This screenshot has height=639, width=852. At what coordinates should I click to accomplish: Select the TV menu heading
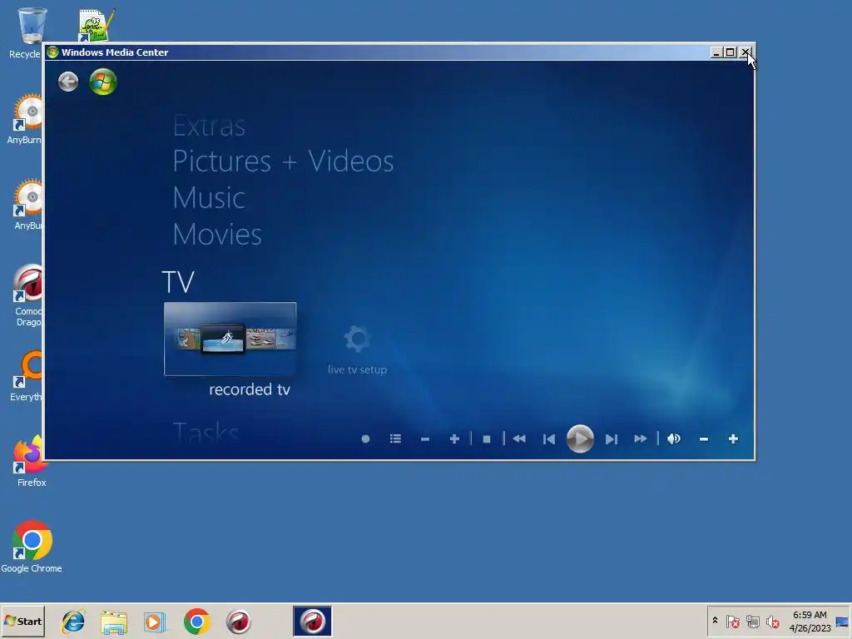tap(178, 282)
